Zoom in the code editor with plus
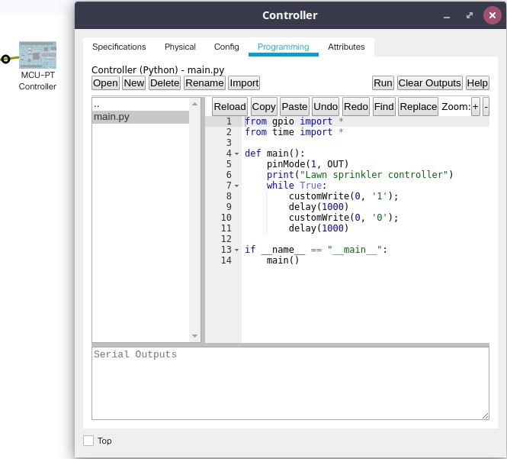Image resolution: width=507 pixels, height=459 pixels. coord(475,107)
